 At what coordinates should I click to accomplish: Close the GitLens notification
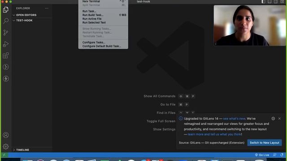click(x=279, y=119)
